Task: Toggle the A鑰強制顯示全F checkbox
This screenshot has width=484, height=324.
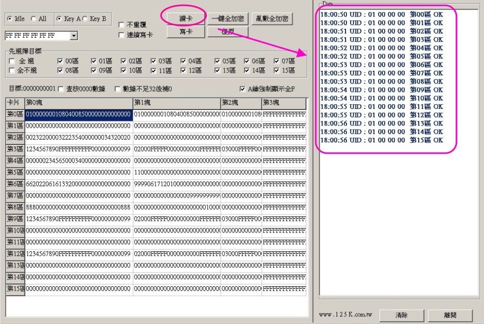Action: [243, 89]
